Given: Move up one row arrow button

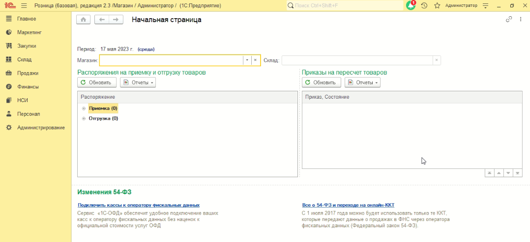Looking at the screenshot, I should [x=499, y=173].
